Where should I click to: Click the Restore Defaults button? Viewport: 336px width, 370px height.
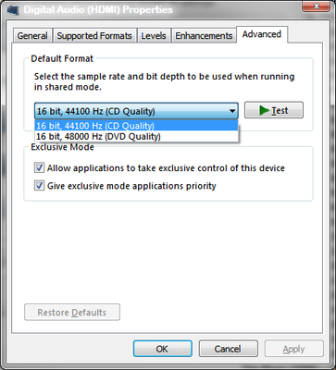pyautogui.click(x=72, y=313)
